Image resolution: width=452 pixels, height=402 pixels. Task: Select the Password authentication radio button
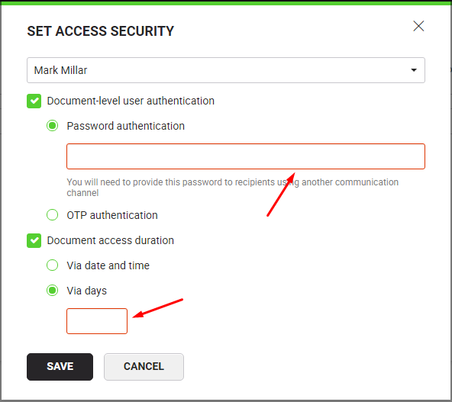[52, 126]
